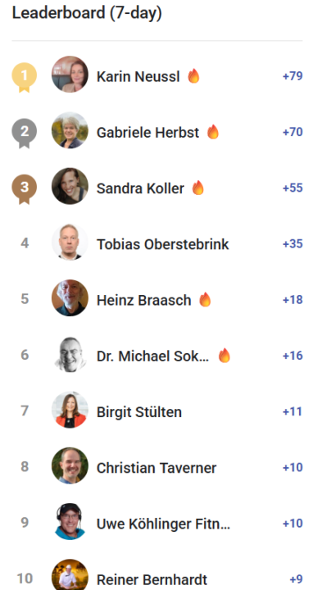Select the Reiner Bernhardt name

click(152, 579)
